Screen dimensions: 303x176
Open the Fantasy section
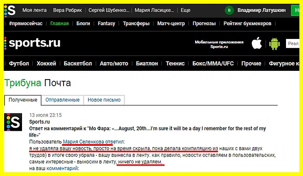(x=106, y=24)
